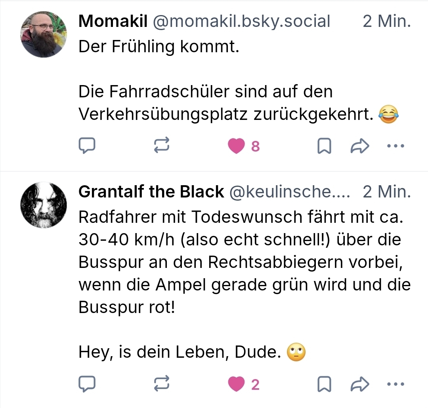Repost Grantalf the Black's Radfahrer post
The height and width of the screenshot is (408, 428).
click(161, 384)
